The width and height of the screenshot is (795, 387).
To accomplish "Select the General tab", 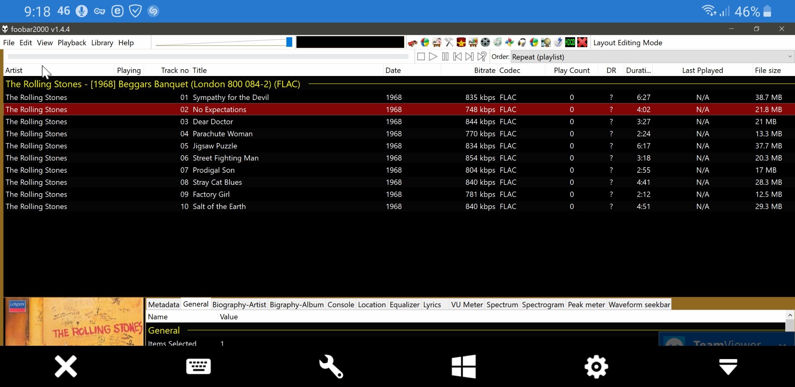I will [196, 304].
